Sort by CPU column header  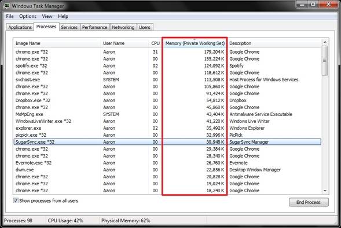click(x=155, y=43)
